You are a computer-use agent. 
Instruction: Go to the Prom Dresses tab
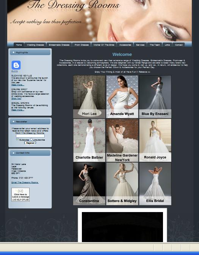pyautogui.click(x=81, y=45)
